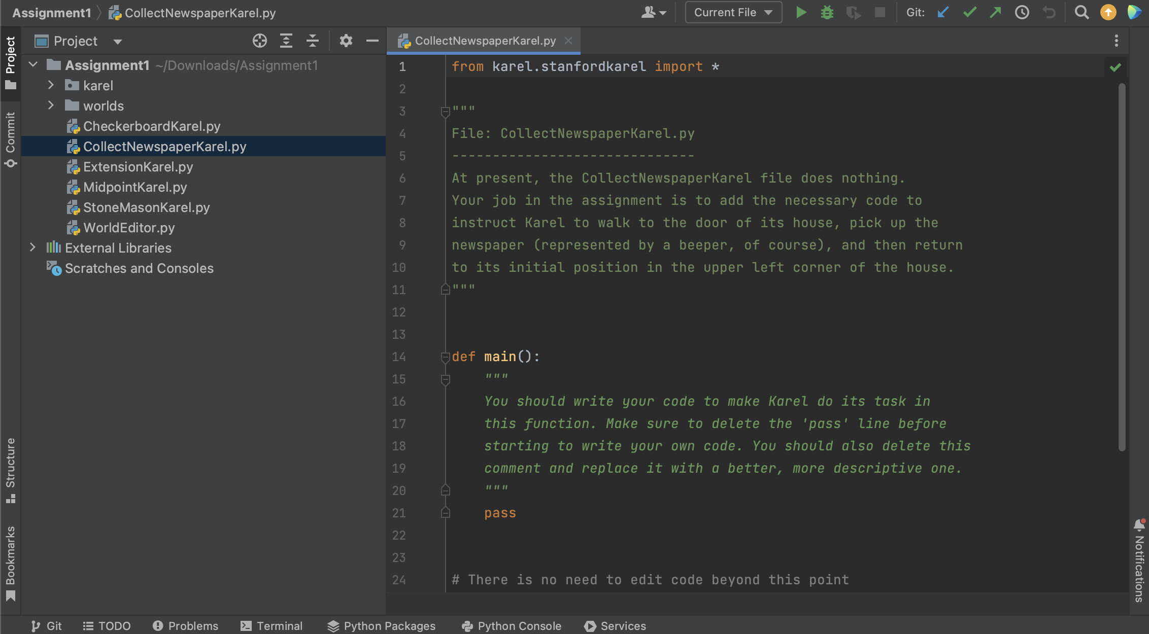Image resolution: width=1149 pixels, height=634 pixels.
Task: Open the Services tool window
Action: click(x=615, y=626)
